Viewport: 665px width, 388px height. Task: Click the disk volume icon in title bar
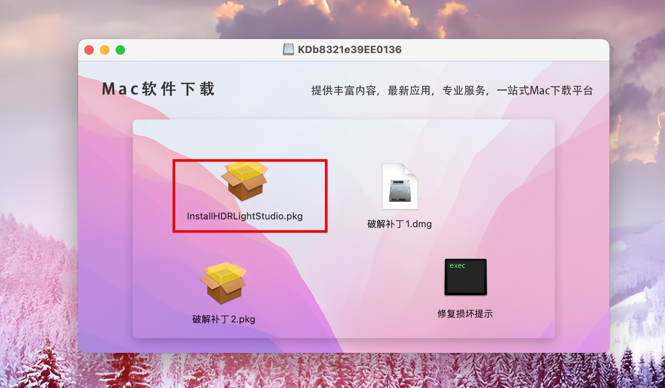[x=288, y=50]
